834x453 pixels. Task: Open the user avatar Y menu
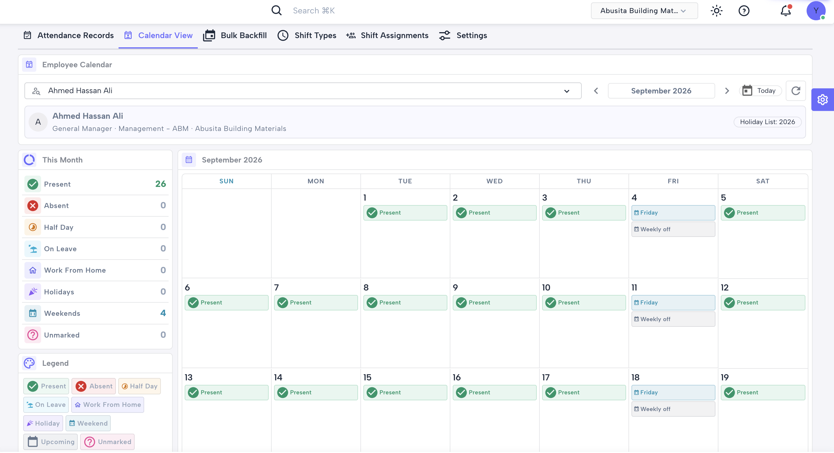(816, 11)
